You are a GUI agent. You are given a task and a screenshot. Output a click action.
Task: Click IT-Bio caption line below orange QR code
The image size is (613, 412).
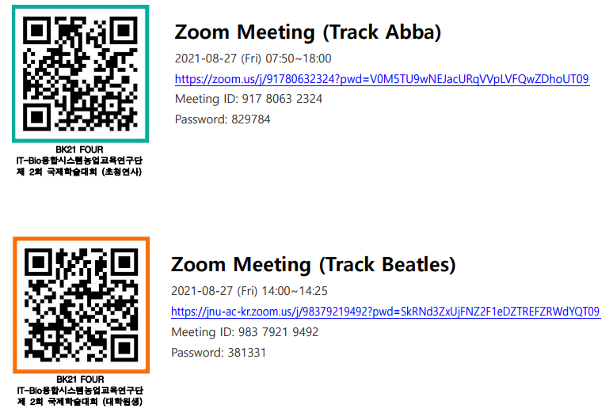[79, 391]
